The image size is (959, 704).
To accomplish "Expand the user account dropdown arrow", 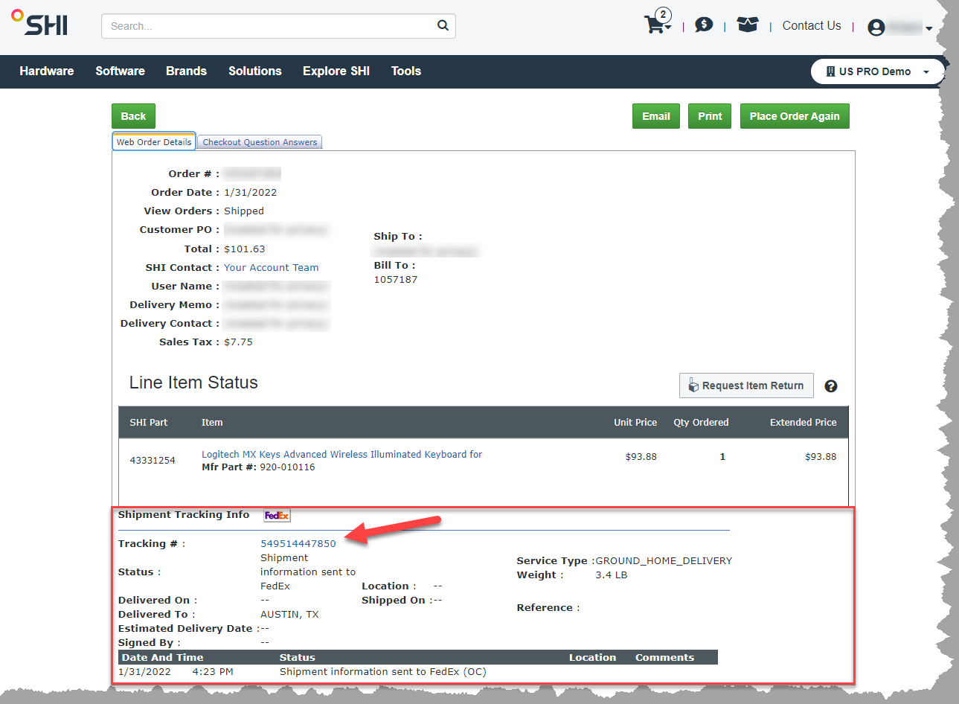I will tap(929, 29).
